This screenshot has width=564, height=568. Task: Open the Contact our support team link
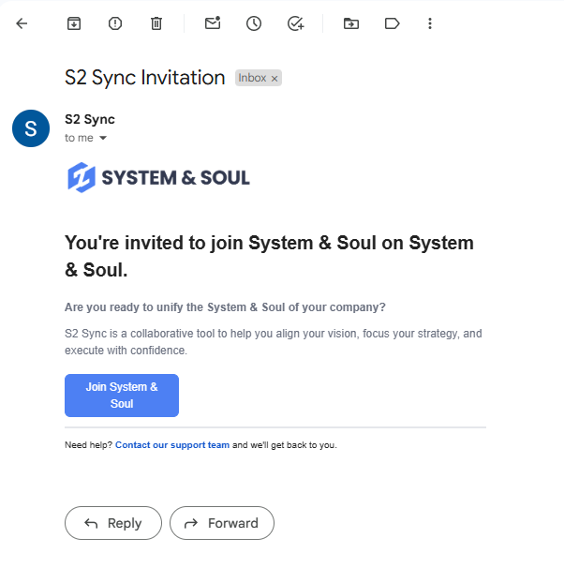click(172, 445)
